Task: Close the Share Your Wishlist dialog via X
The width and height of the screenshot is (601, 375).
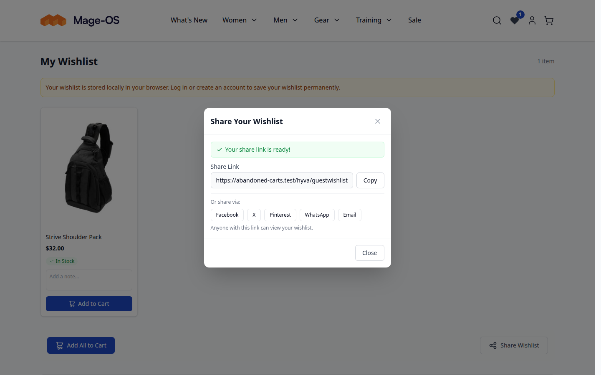Action: coord(378,121)
